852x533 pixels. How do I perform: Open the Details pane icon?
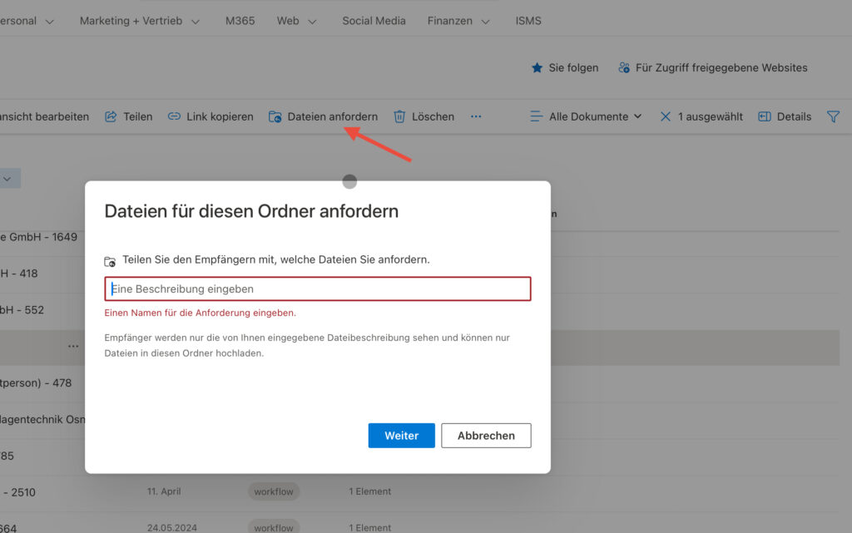click(x=765, y=117)
